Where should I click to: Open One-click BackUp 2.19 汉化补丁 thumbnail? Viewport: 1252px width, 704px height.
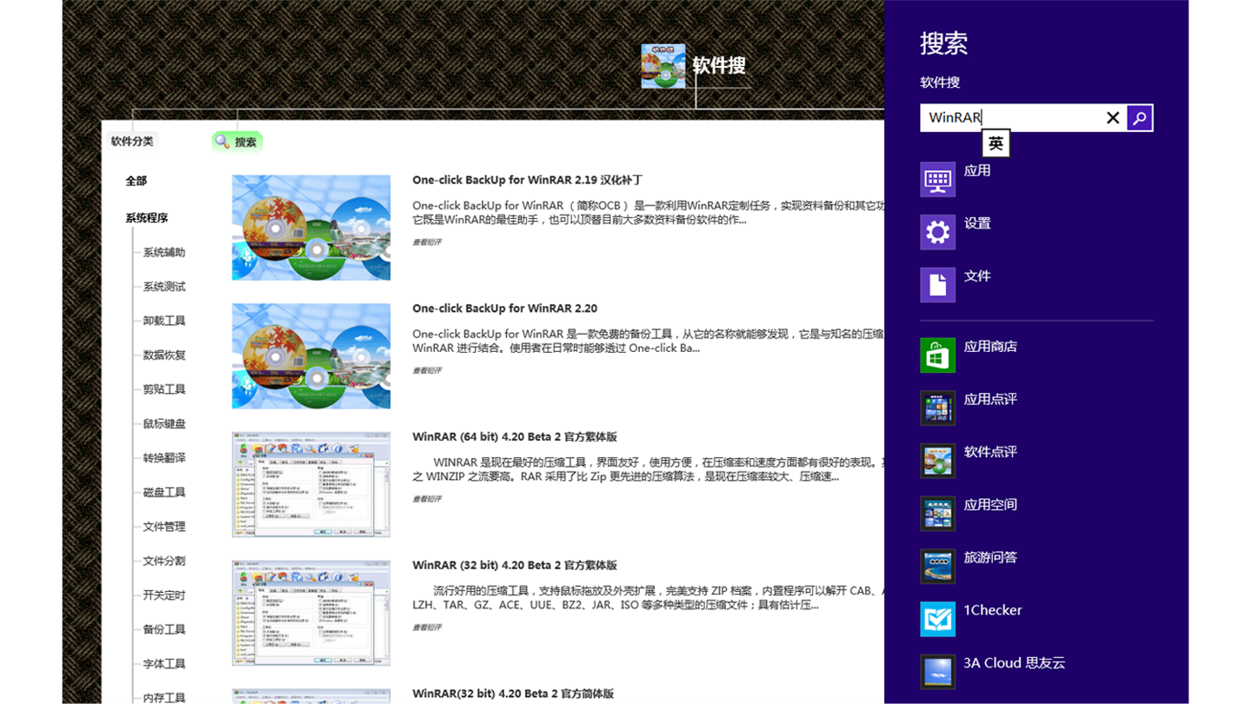tap(311, 228)
